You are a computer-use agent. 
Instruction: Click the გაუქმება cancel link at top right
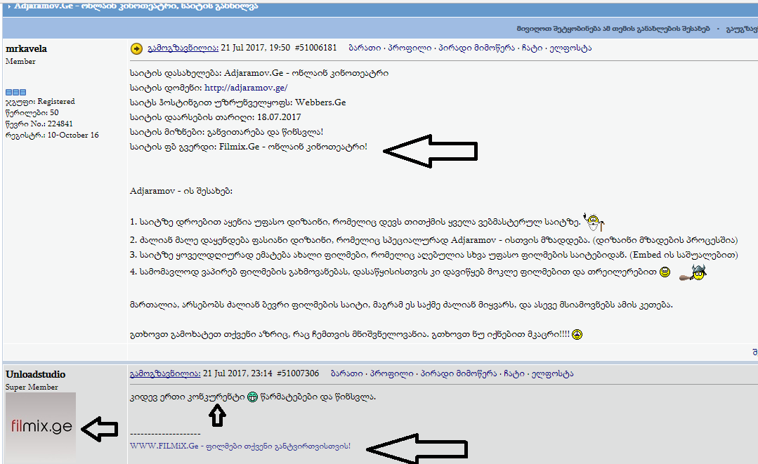point(740,27)
